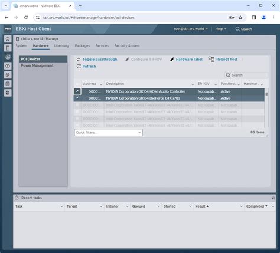The image size is (280, 253).
Task: Go back in the browser
Action: pyautogui.click(x=6, y=18)
